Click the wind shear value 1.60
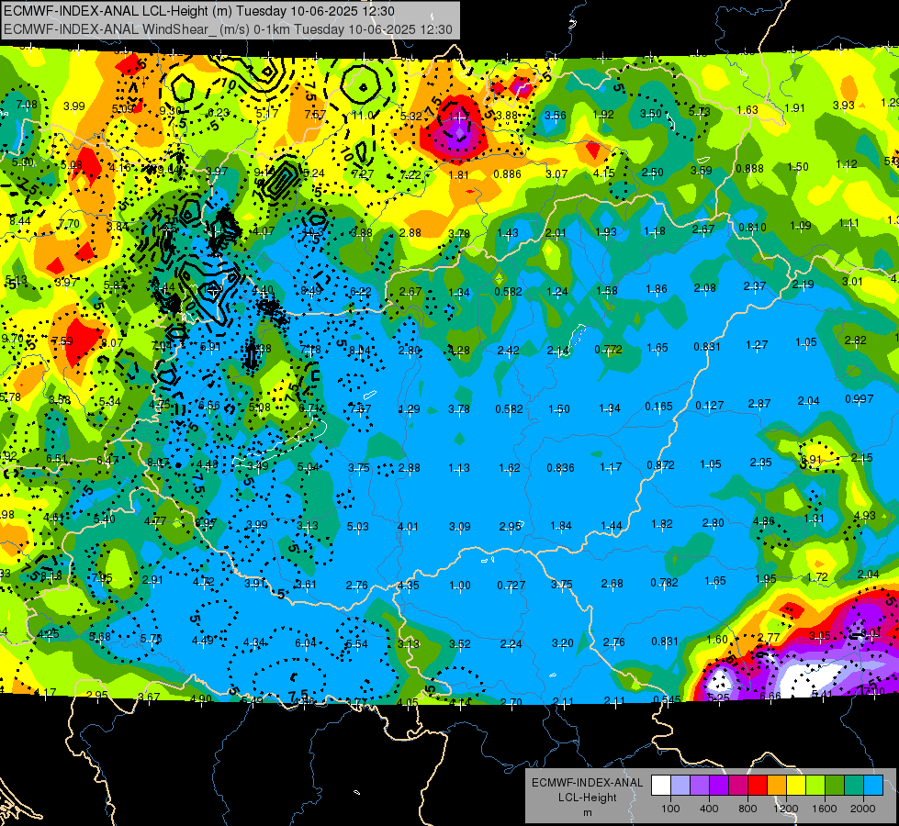 pos(716,639)
